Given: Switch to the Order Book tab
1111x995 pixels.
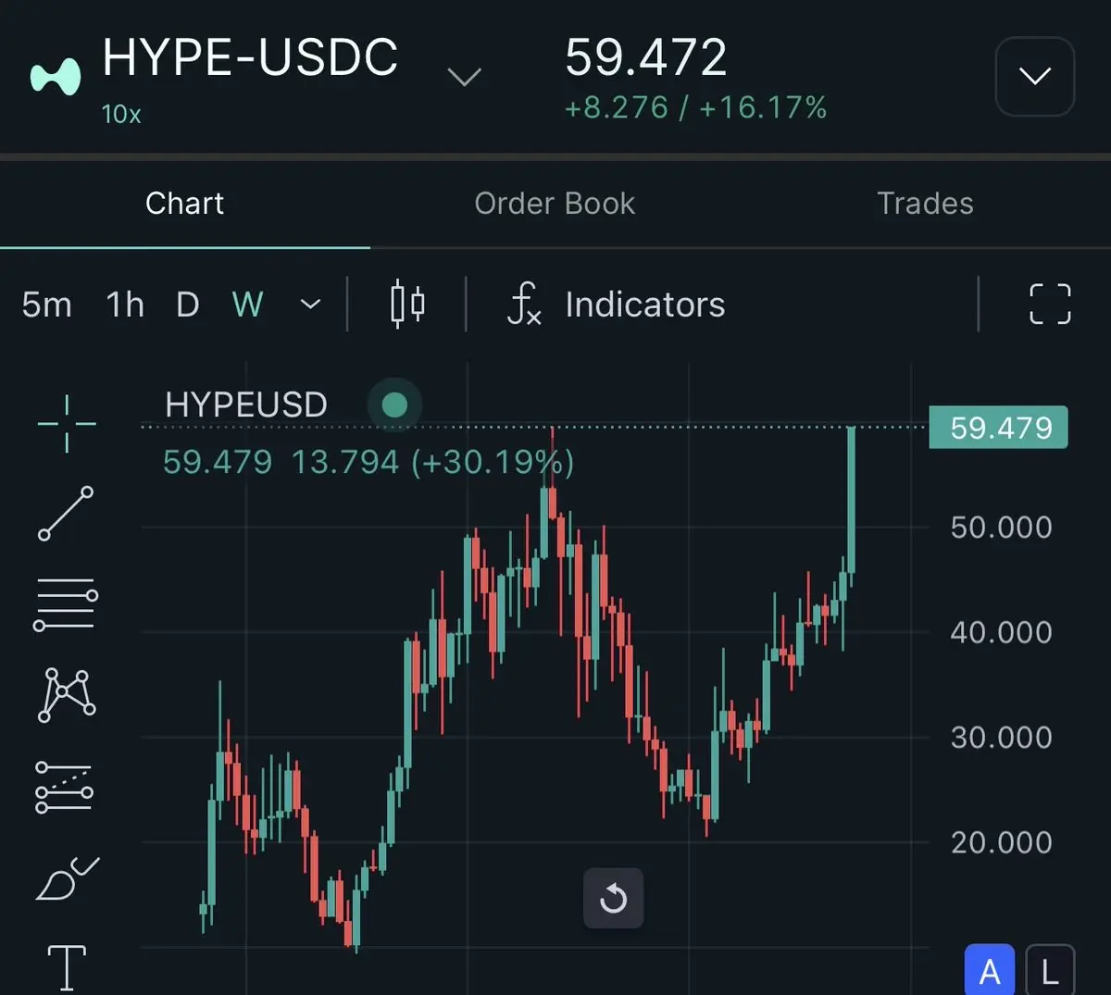Looking at the screenshot, I should coord(555,204).
